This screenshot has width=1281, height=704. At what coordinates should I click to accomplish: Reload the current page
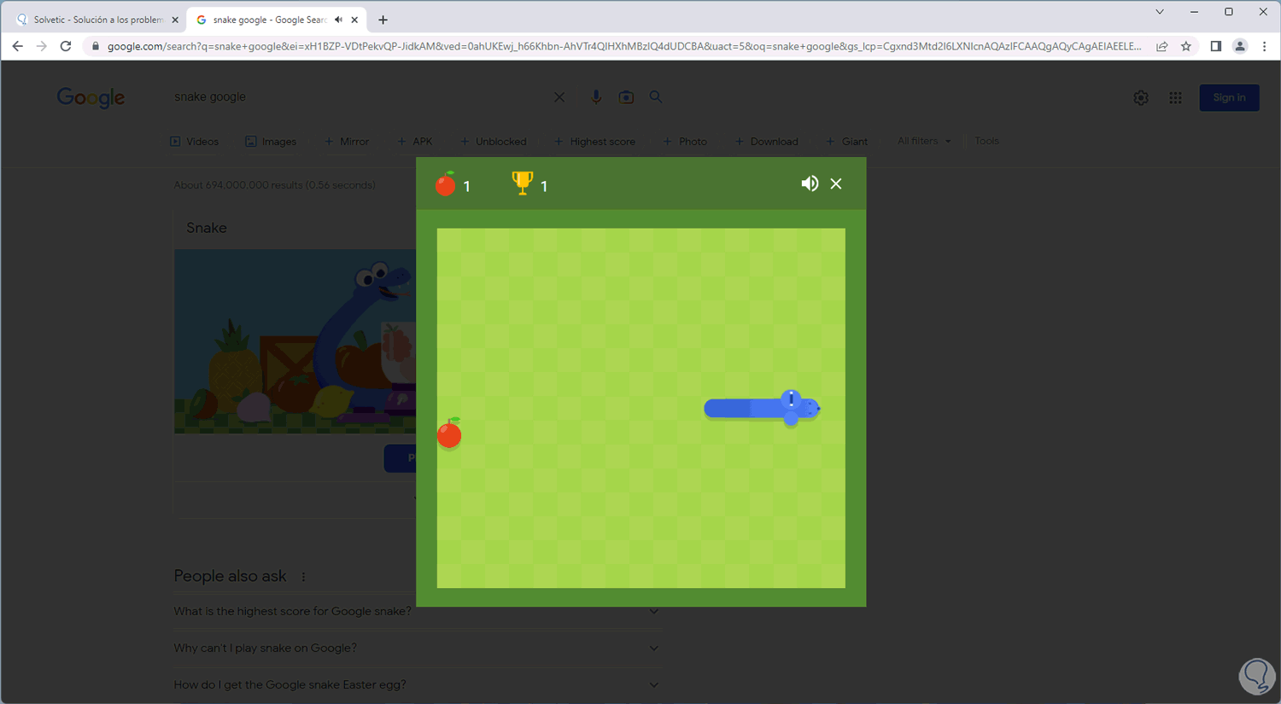click(x=66, y=46)
